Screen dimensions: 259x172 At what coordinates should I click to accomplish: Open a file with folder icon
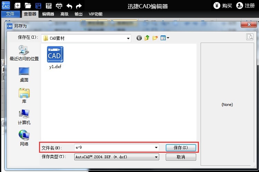(28, 6)
